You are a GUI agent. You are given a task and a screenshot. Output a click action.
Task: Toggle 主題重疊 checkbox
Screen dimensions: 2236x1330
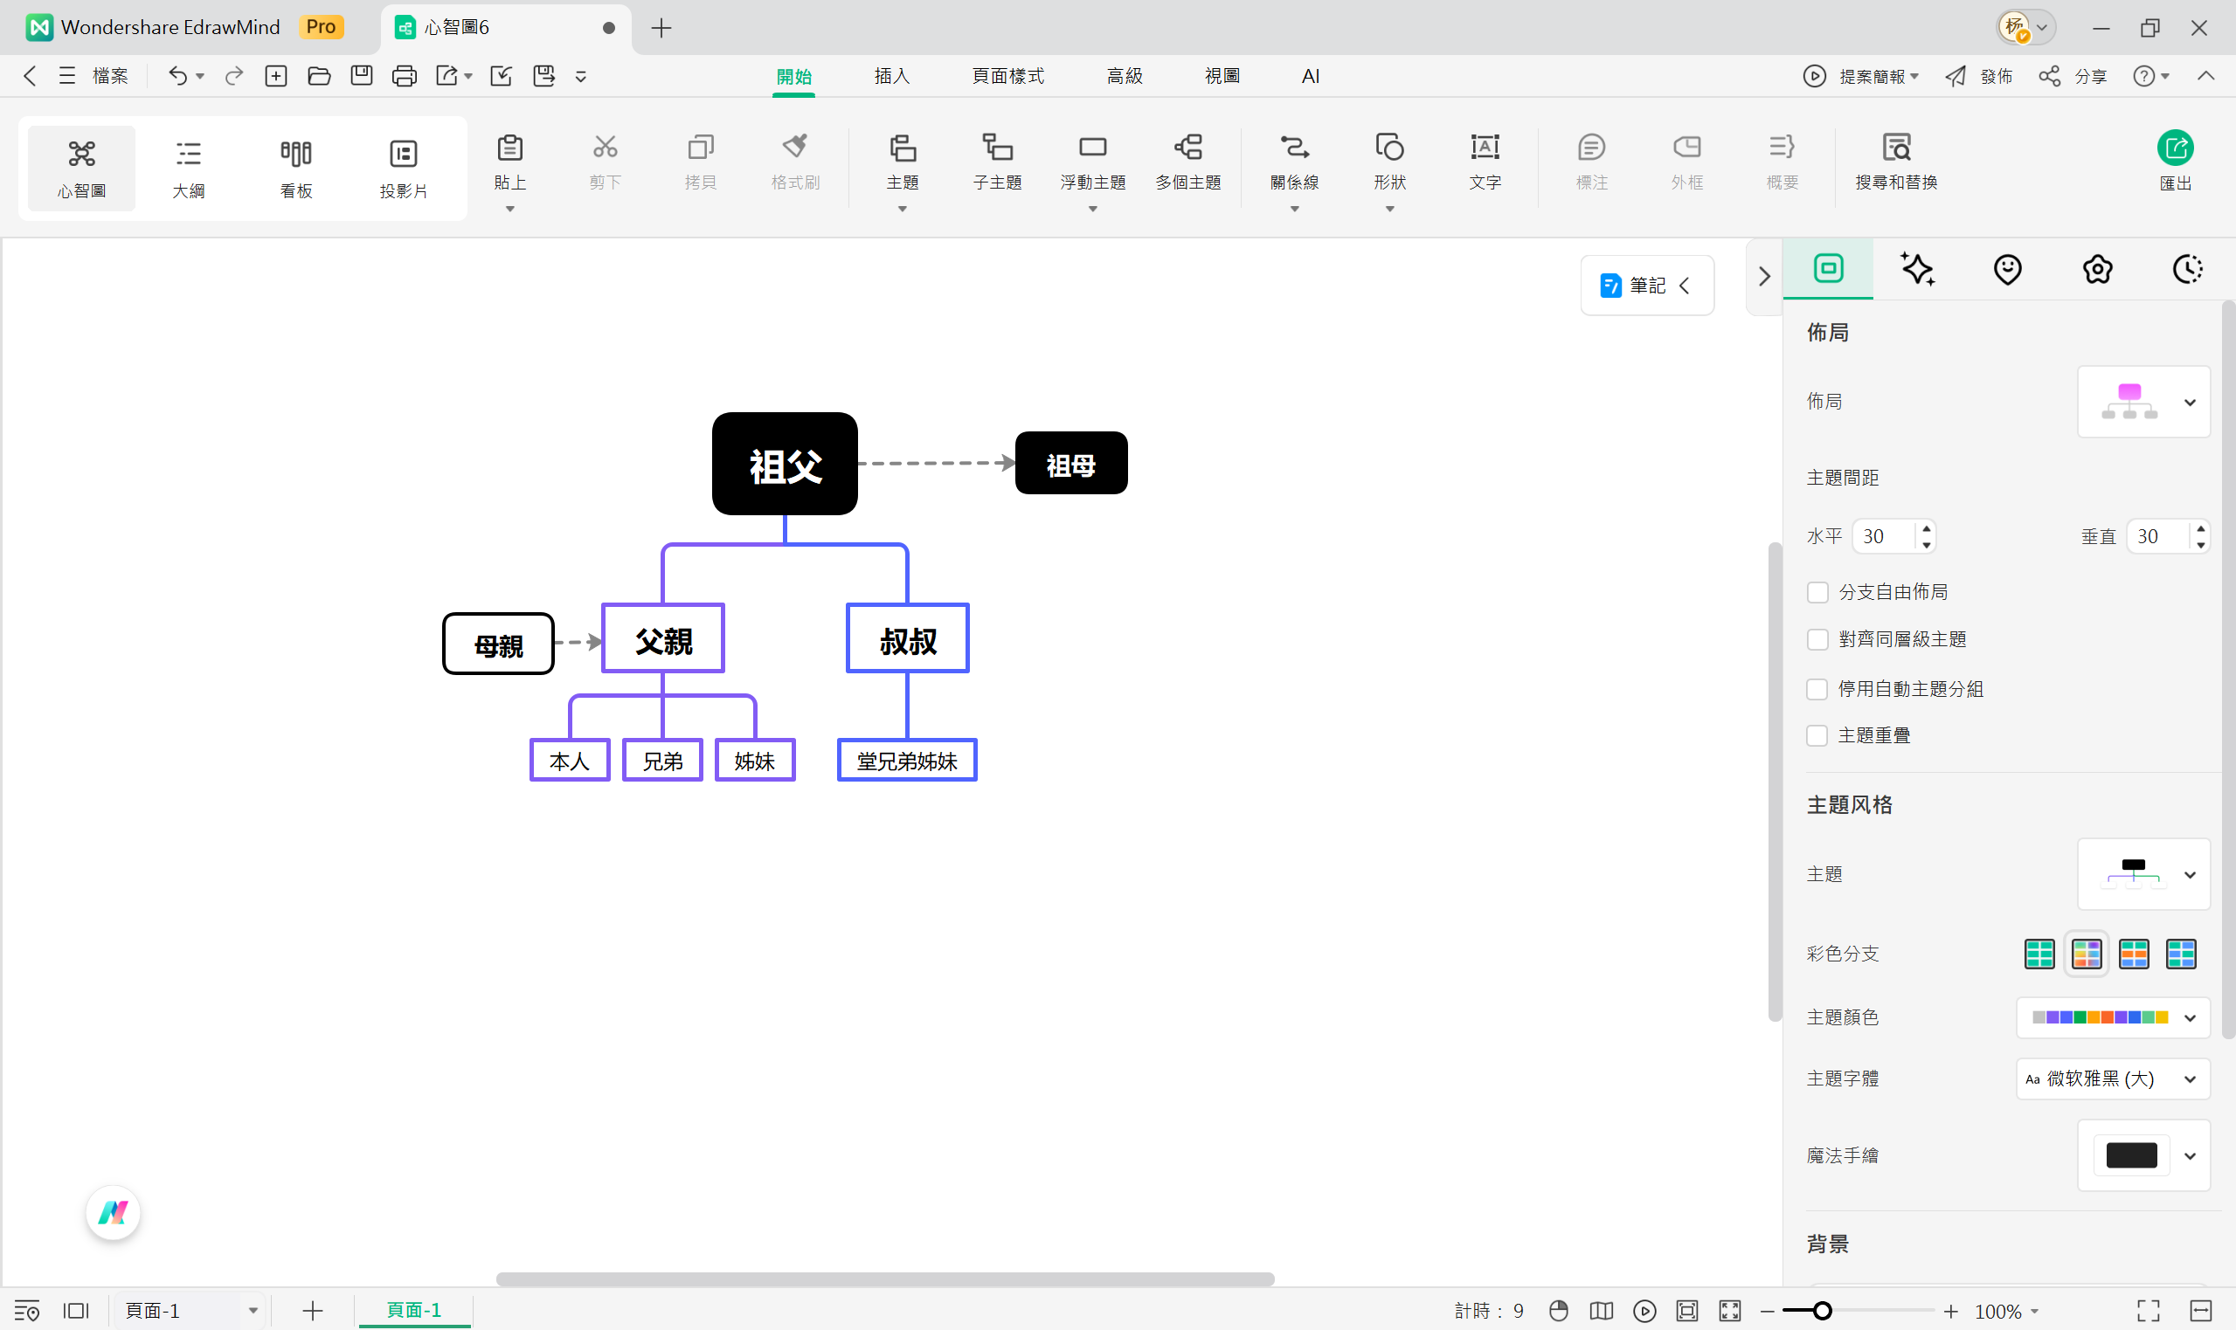pyautogui.click(x=1817, y=736)
